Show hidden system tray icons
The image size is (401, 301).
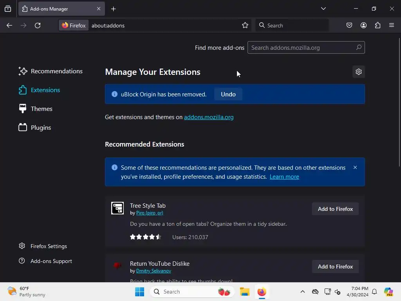pyautogui.click(x=303, y=292)
